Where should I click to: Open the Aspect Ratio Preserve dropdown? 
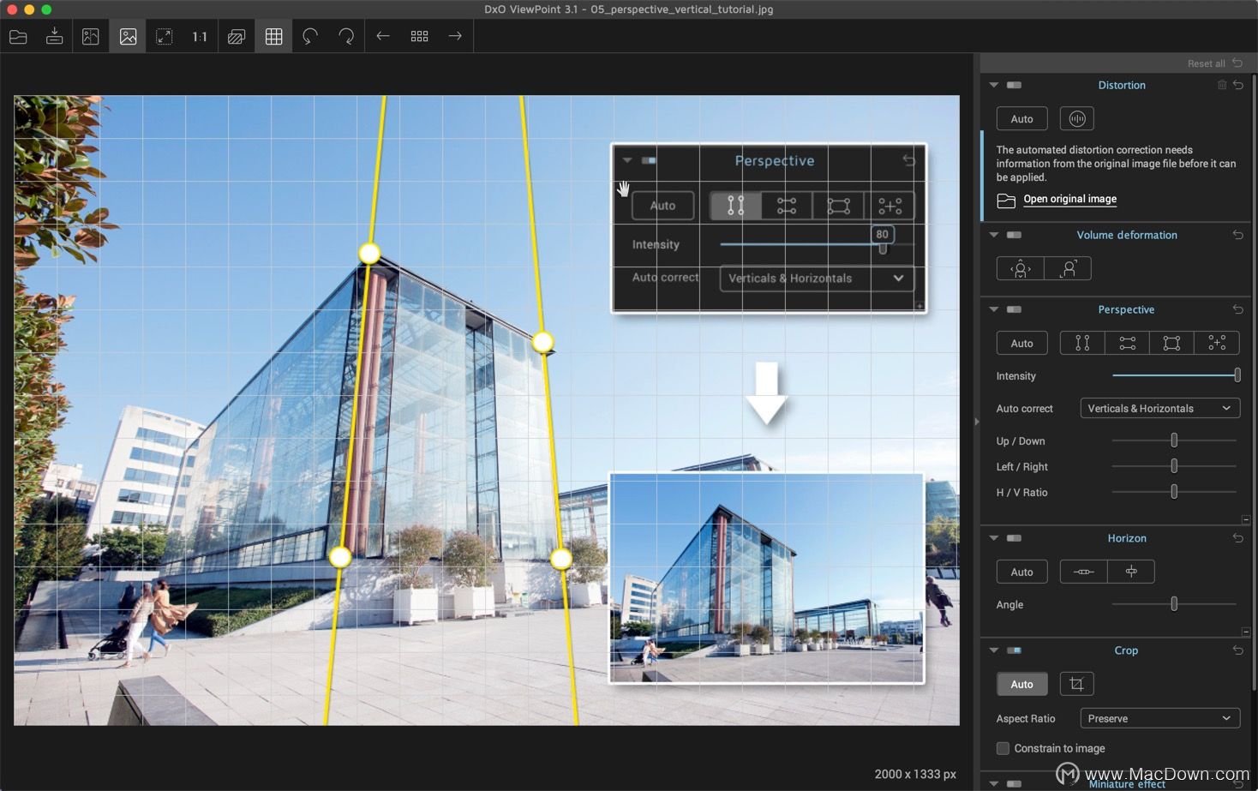[x=1159, y=718]
